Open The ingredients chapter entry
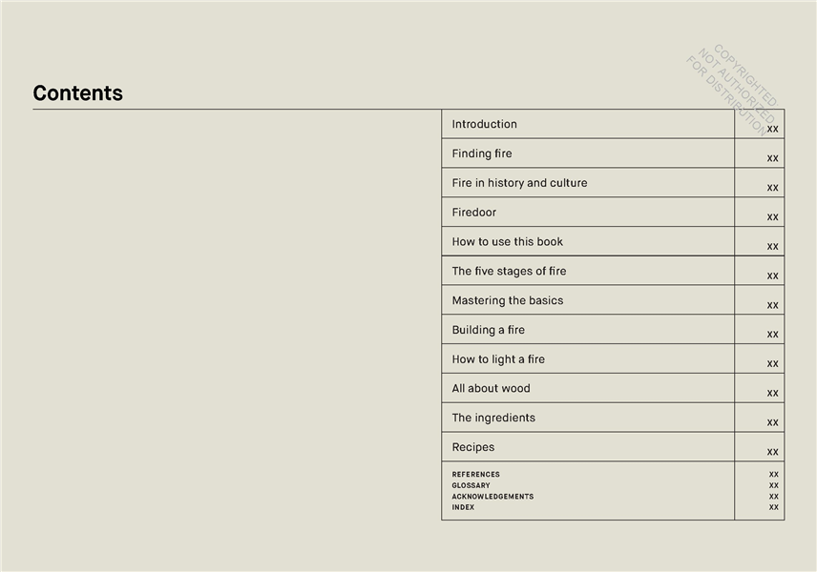This screenshot has width=817, height=572. click(x=493, y=418)
